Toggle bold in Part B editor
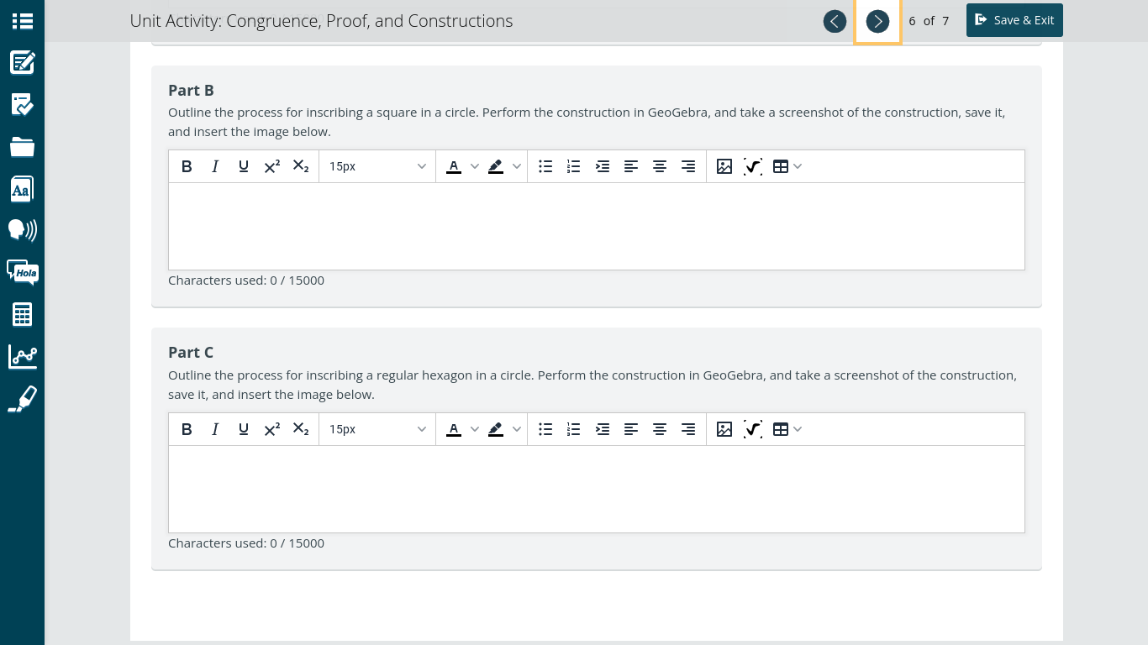 [187, 166]
